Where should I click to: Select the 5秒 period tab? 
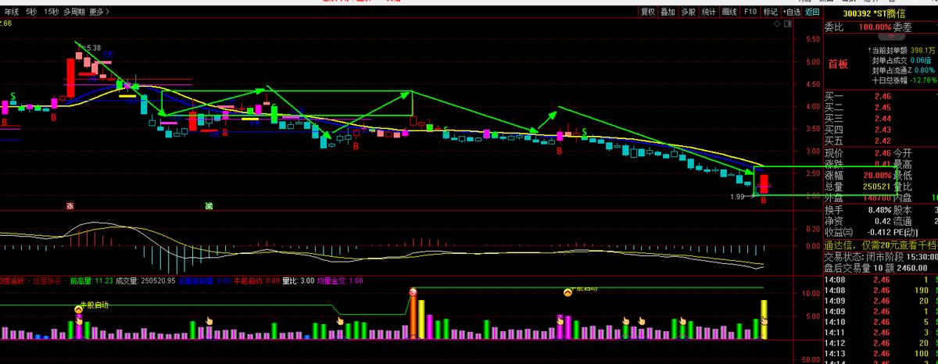tap(30, 12)
